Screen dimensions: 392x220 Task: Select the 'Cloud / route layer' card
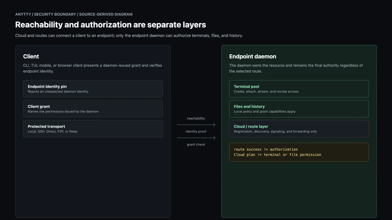(x=299, y=129)
